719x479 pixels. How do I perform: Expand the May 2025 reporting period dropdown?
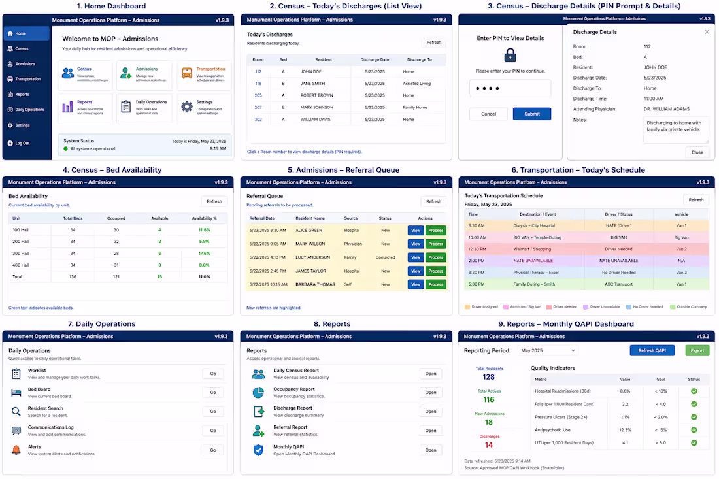coord(548,351)
